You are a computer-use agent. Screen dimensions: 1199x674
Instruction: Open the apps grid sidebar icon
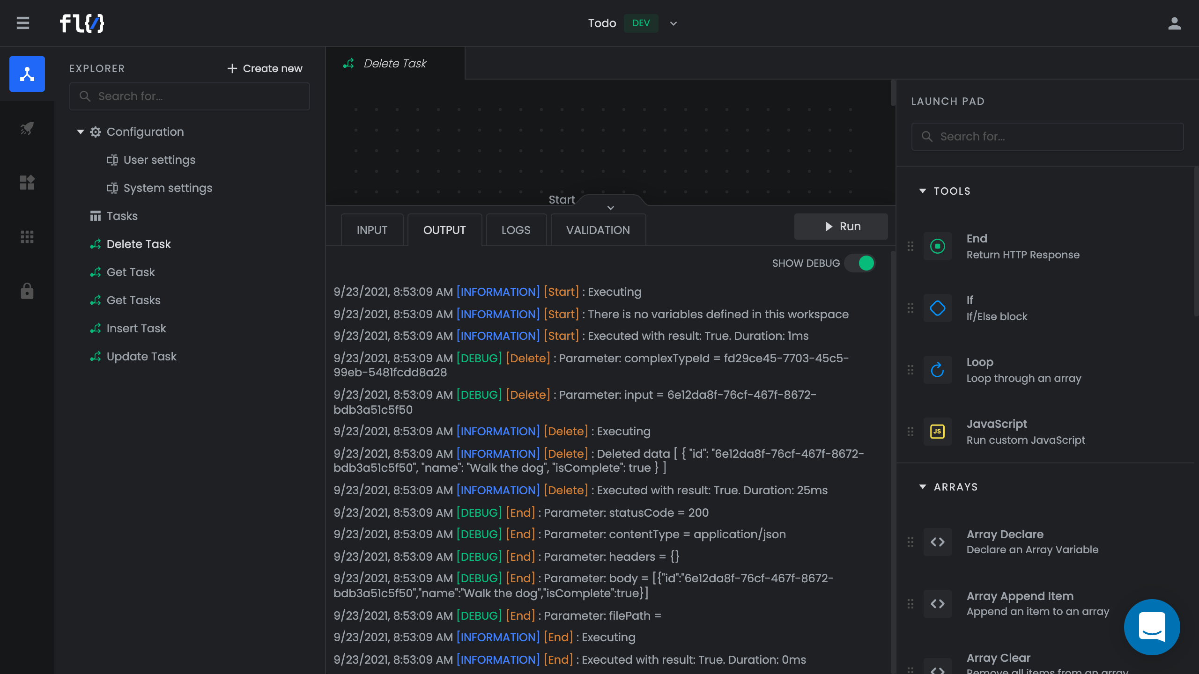(x=27, y=237)
